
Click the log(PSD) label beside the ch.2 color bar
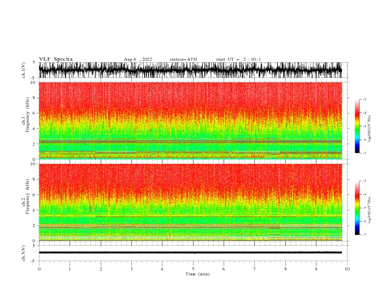370,210
